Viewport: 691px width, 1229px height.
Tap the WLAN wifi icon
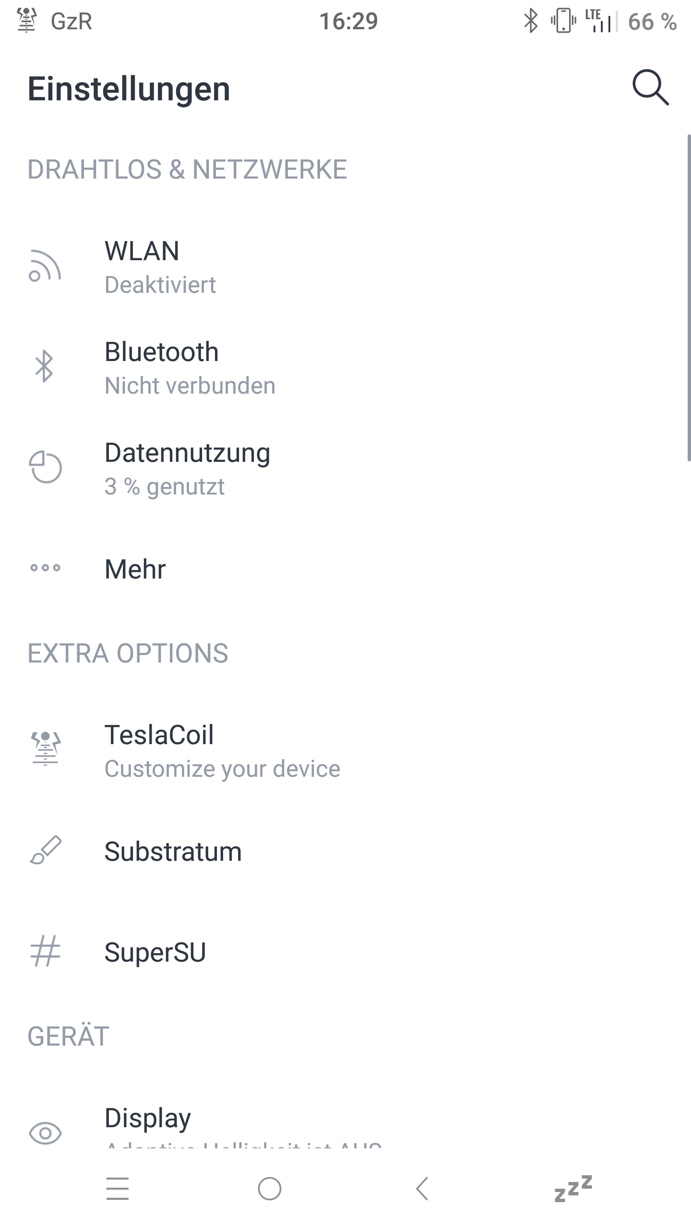45,266
